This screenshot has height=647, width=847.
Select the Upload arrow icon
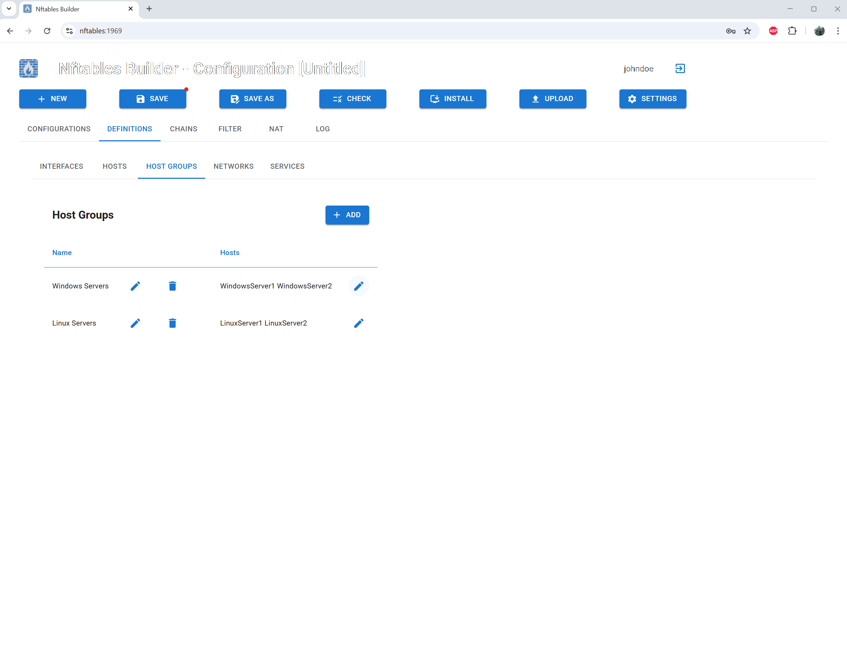tap(535, 99)
